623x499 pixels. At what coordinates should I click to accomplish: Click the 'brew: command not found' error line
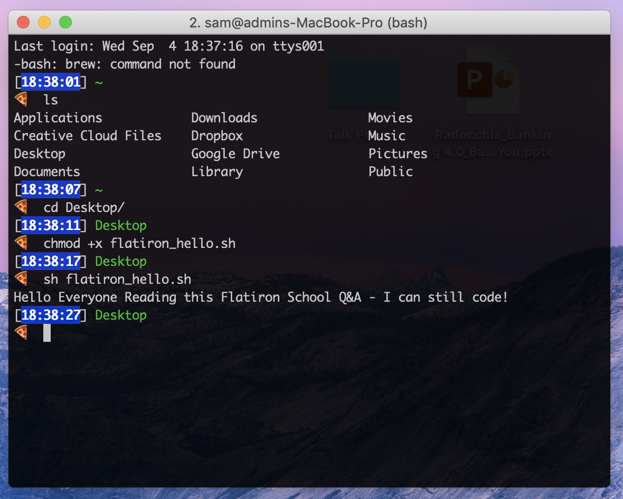[x=125, y=64]
